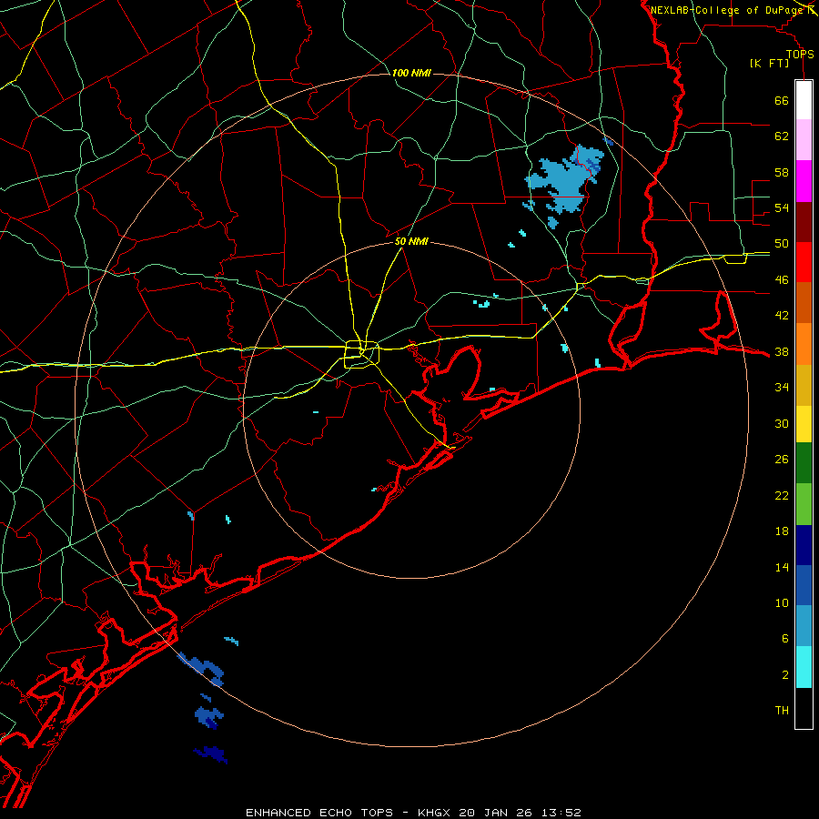Click the "46" scale value
The width and height of the screenshot is (819, 819).
782,280
